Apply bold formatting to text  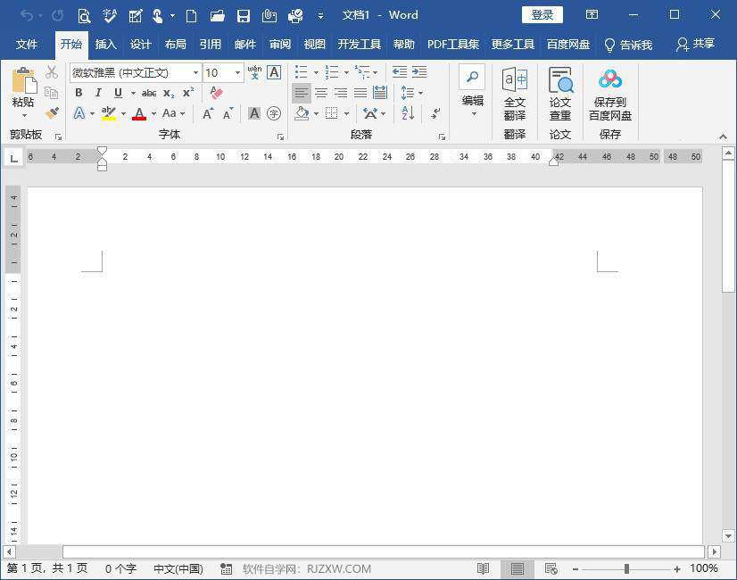click(x=79, y=93)
